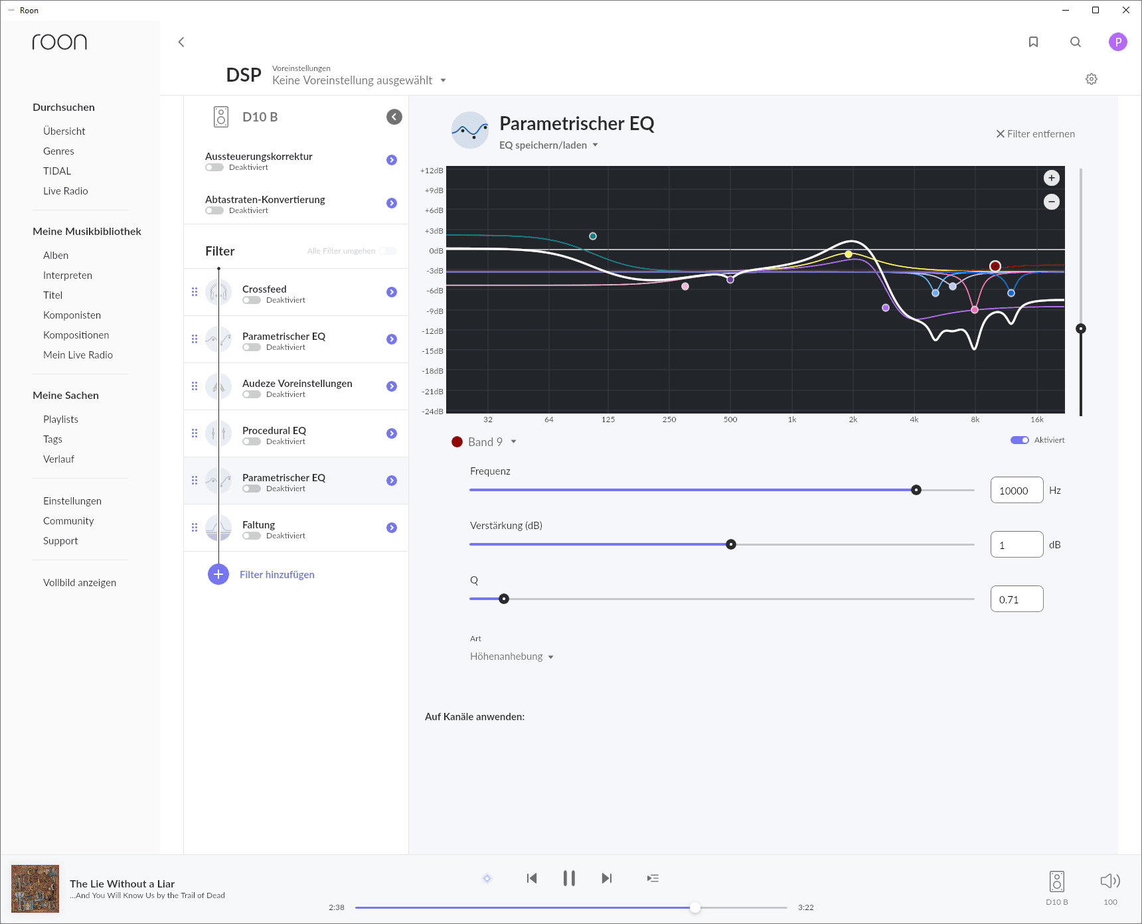Click the Frequenz Hz input field
This screenshot has width=1142, height=924.
pos(1017,491)
